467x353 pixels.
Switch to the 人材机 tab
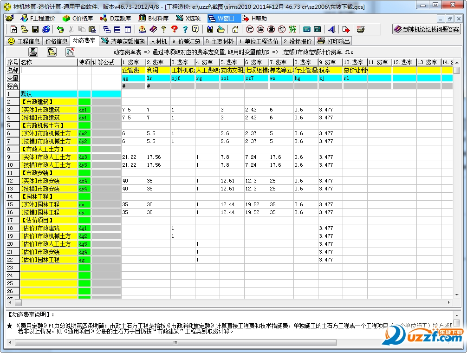point(158,41)
